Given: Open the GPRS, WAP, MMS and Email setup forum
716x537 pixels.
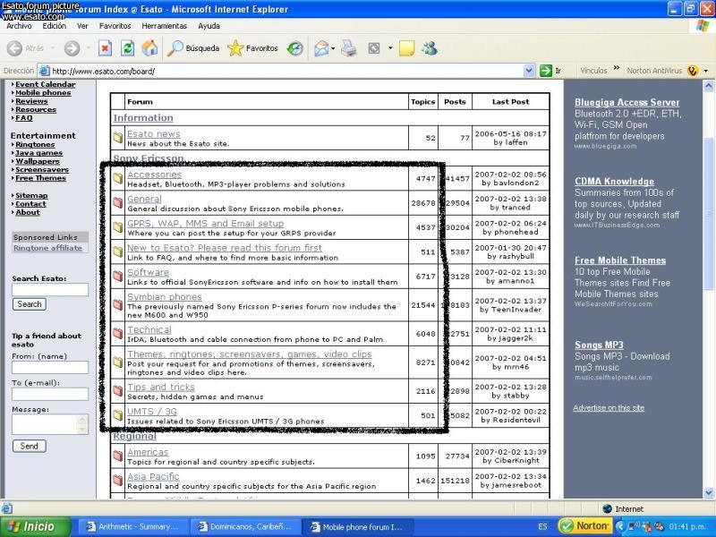Looking at the screenshot, I should (206, 223).
